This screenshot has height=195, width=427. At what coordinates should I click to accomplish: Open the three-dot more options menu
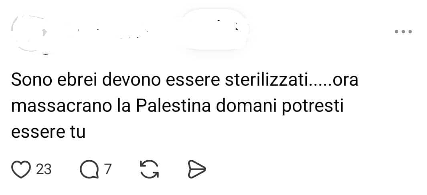pyautogui.click(x=403, y=32)
